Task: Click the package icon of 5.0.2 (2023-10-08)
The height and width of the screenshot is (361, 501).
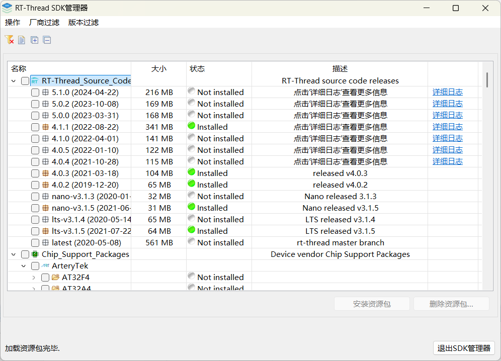Action: coord(45,104)
